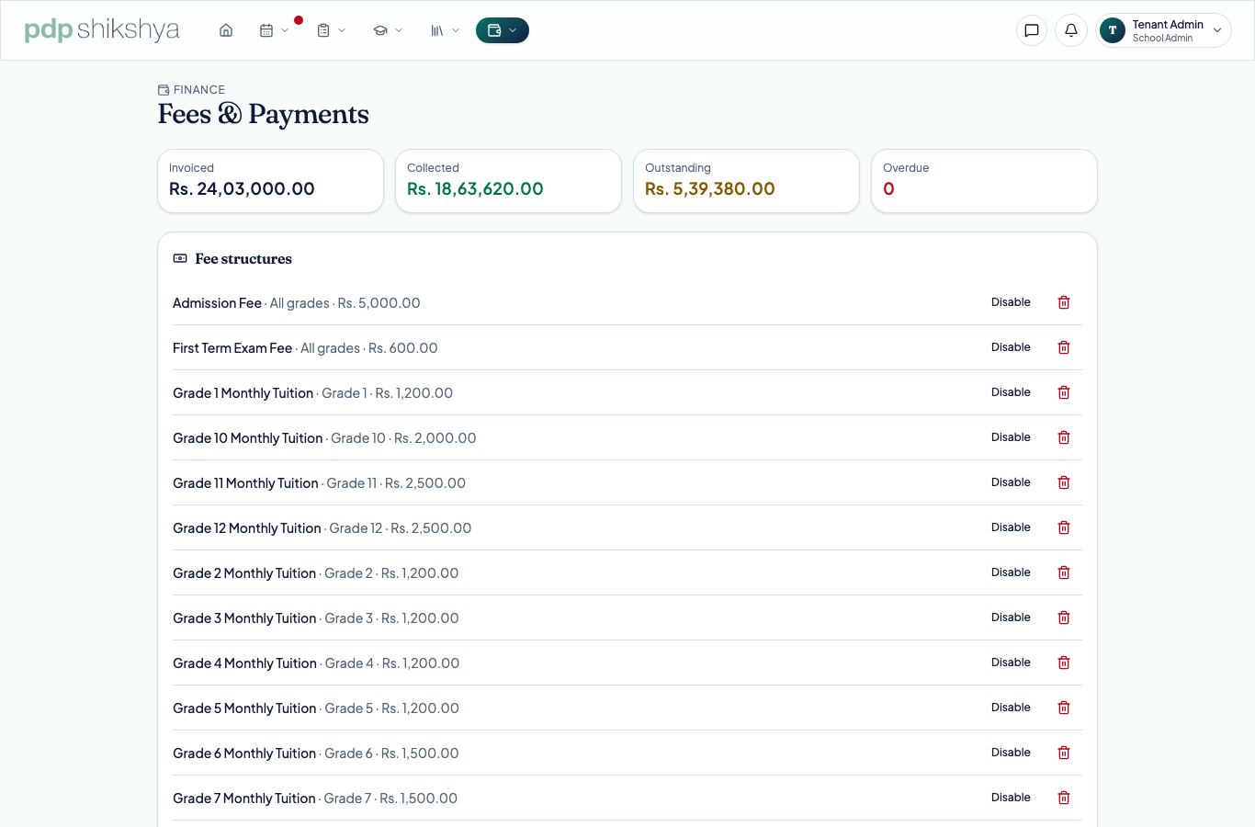Disable Grade 4 Monthly Tuition
Viewport: 1255px width, 827px height.
[1011, 663]
